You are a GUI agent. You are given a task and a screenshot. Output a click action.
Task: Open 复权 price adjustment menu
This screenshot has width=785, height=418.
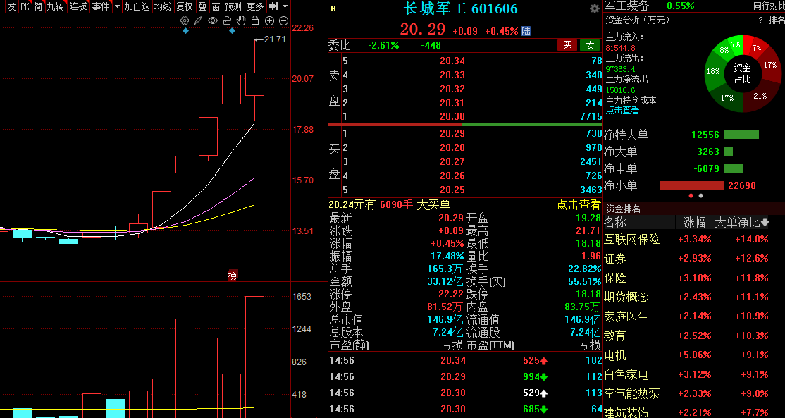(184, 6)
